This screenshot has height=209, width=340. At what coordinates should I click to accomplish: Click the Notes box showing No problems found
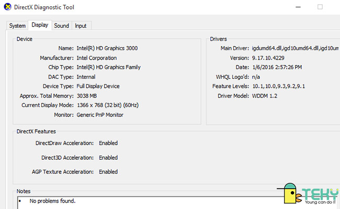pos(150,203)
